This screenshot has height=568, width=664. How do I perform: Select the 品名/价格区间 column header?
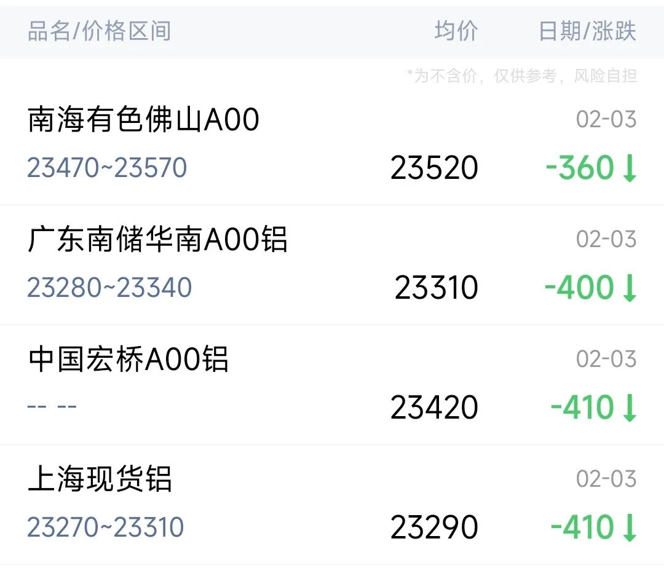pos(99,31)
